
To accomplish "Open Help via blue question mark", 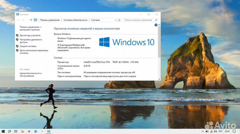I will point(156,25).
